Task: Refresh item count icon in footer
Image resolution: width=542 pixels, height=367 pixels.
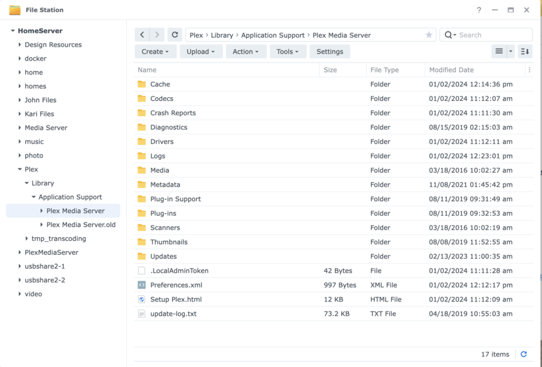Action: (524, 354)
